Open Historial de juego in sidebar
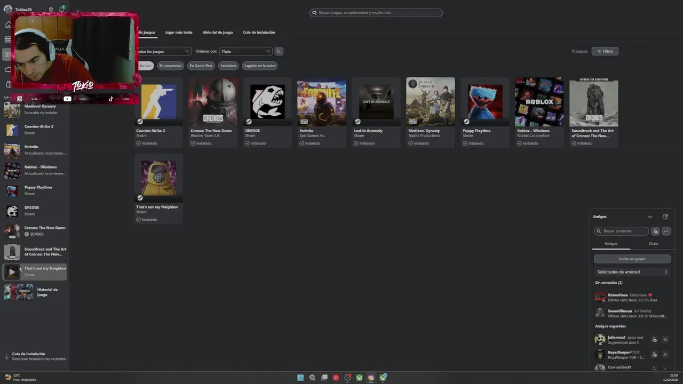683x384 pixels. [35, 292]
